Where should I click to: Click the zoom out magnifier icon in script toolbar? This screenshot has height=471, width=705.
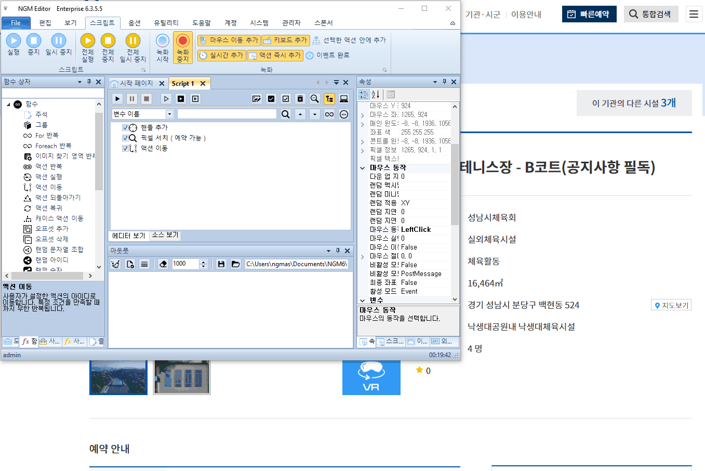tap(315, 99)
